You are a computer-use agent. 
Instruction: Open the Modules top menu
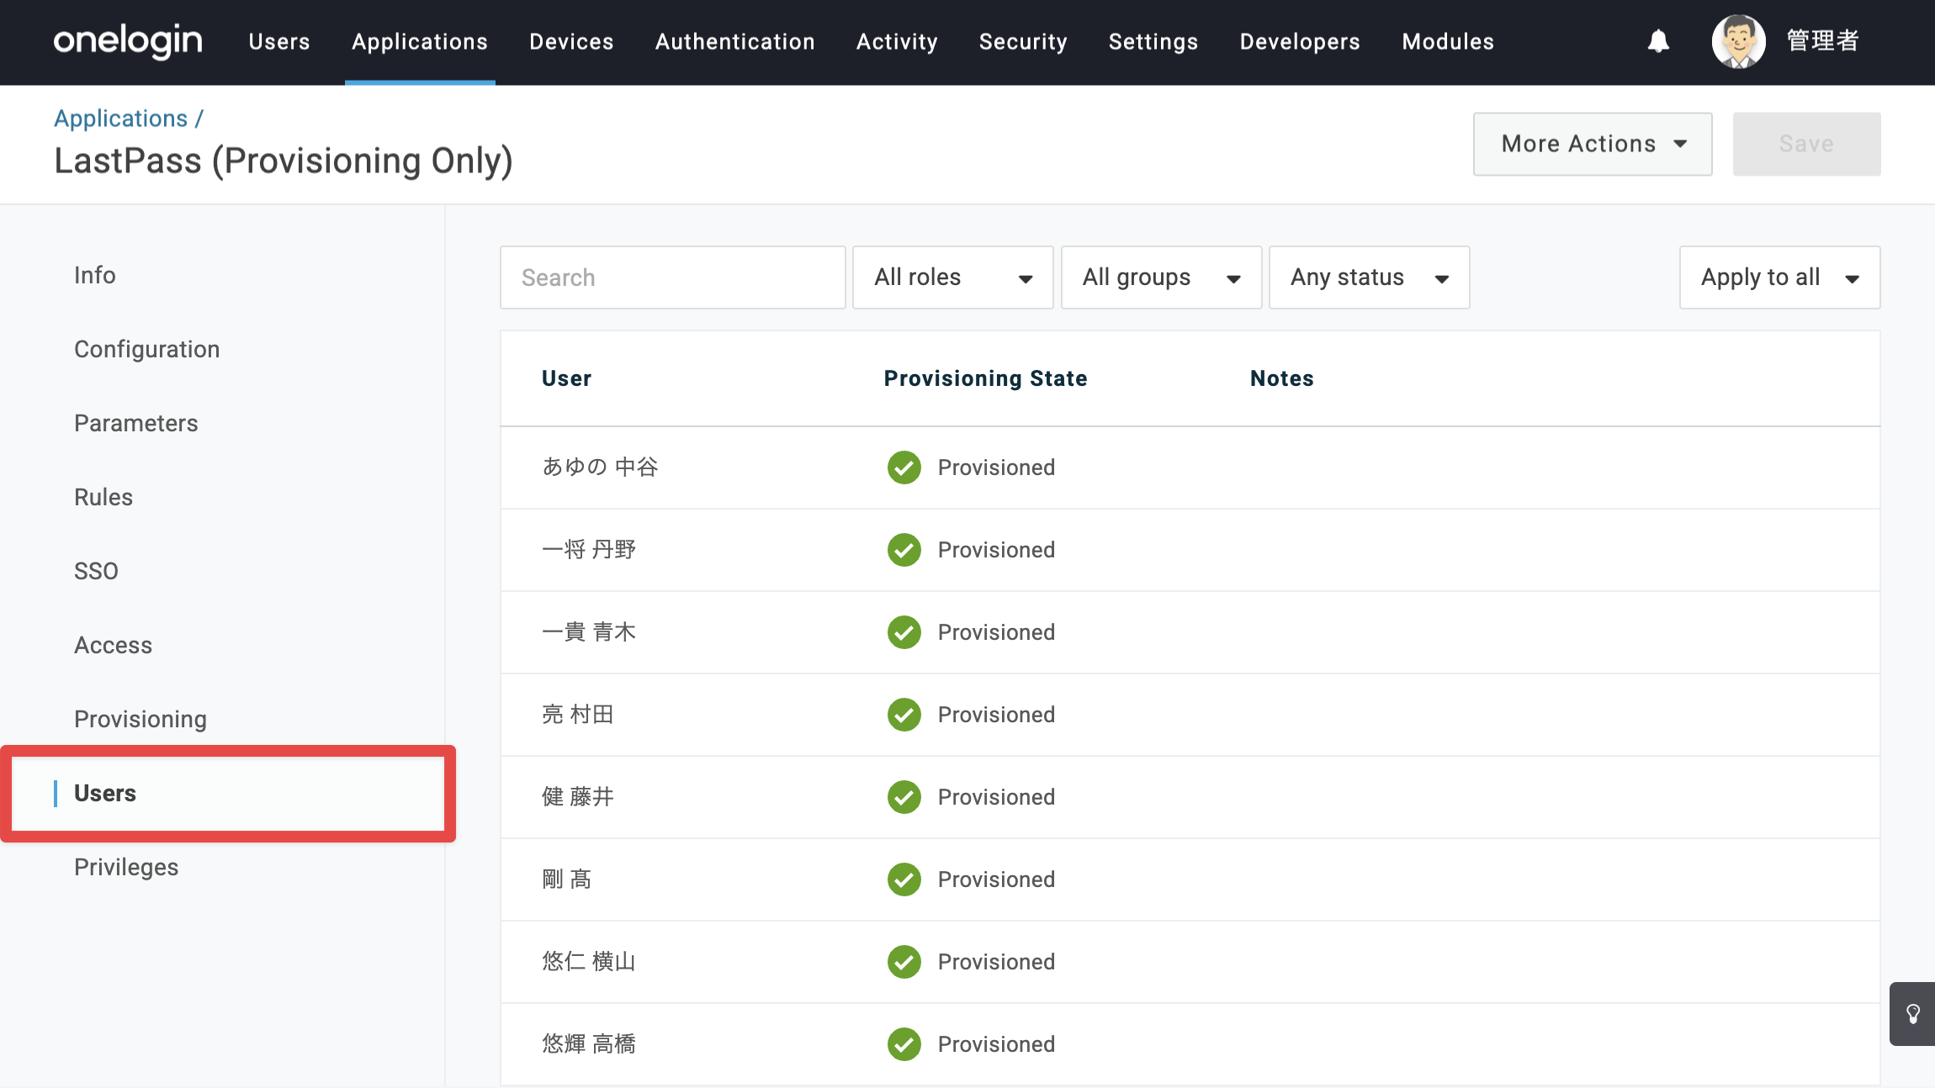click(x=1448, y=41)
